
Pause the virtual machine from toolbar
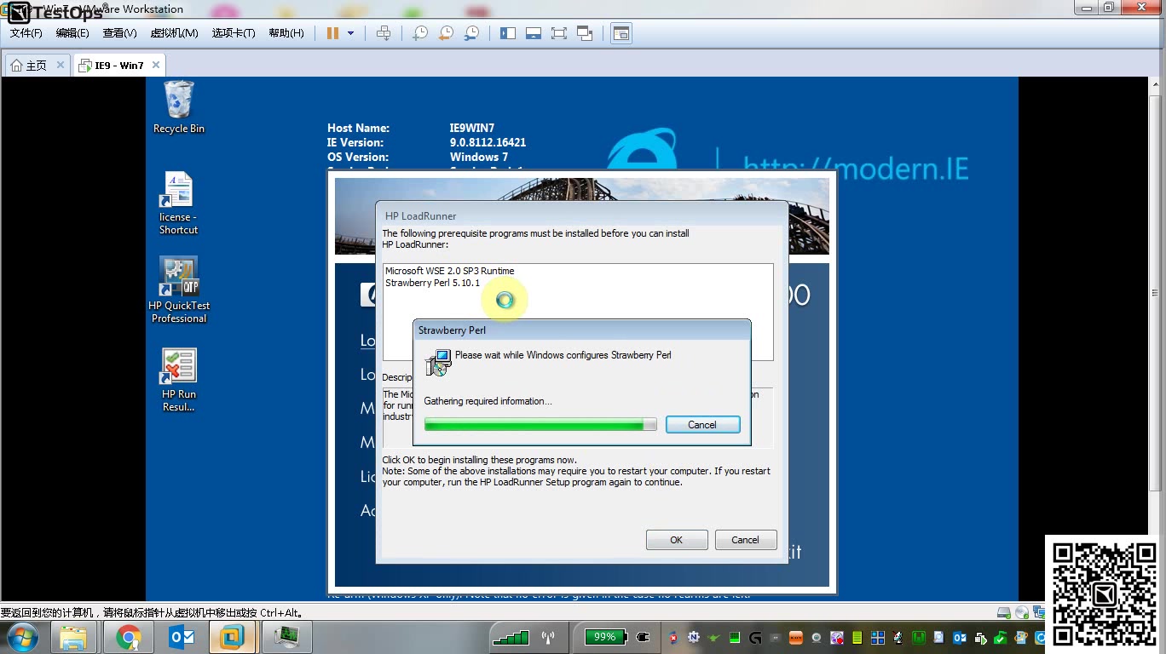click(x=332, y=33)
